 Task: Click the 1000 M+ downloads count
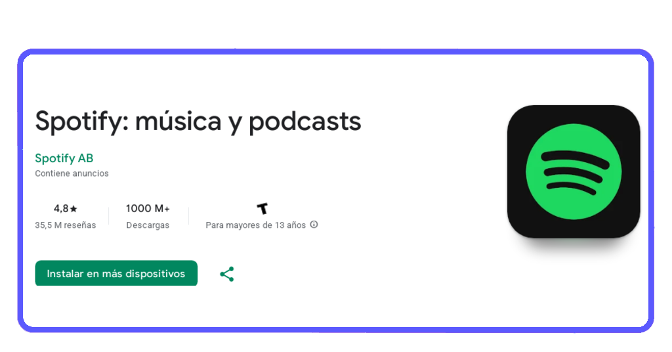coord(148,209)
